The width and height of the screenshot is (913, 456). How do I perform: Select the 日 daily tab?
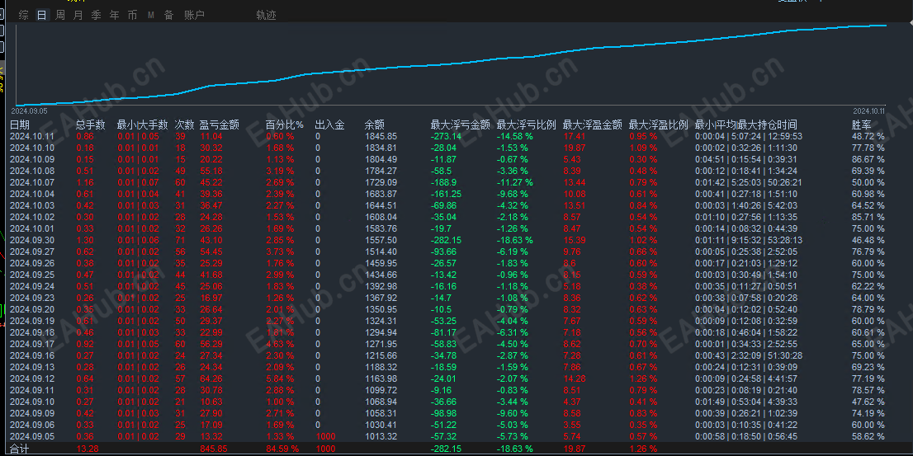click(x=41, y=15)
